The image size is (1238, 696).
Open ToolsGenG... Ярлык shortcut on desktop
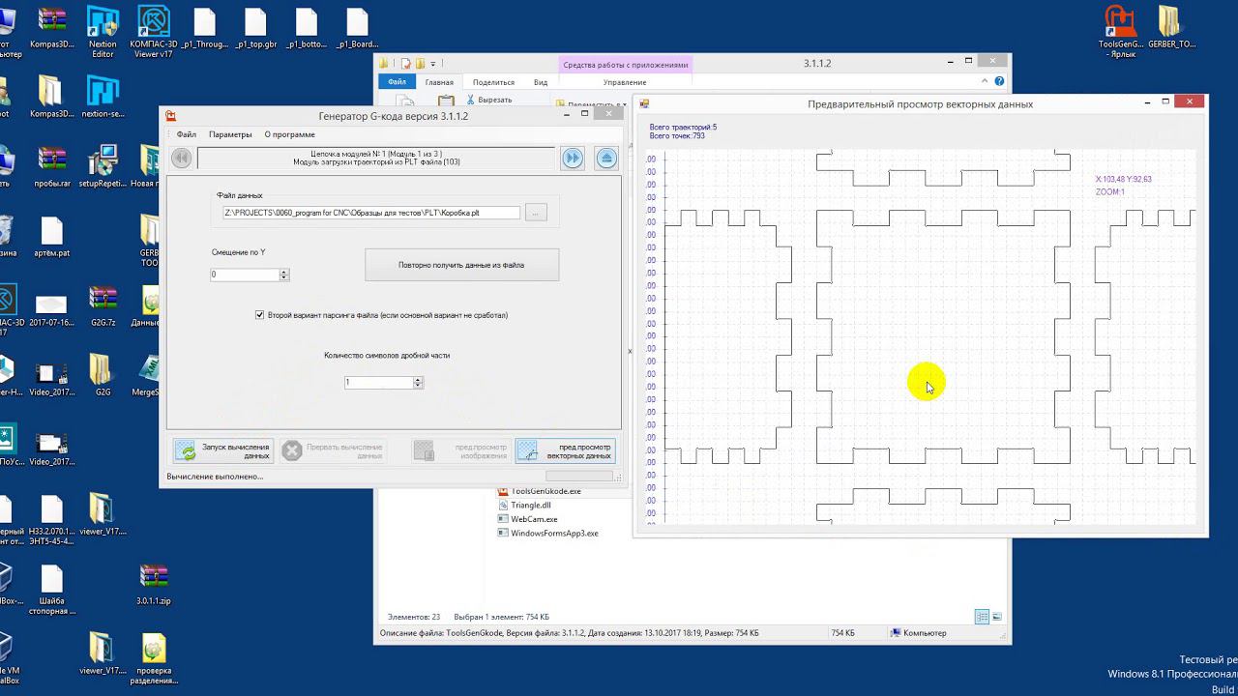pos(1121,32)
